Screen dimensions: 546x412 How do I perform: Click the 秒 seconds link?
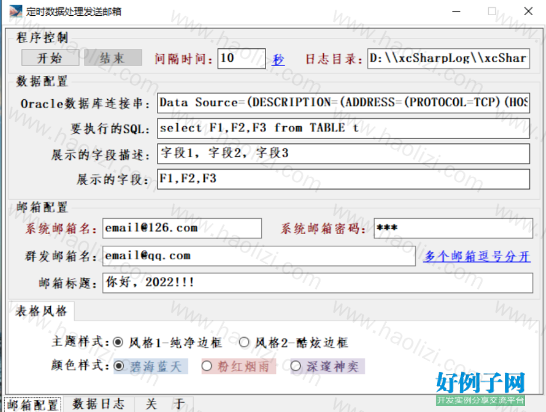(278, 60)
